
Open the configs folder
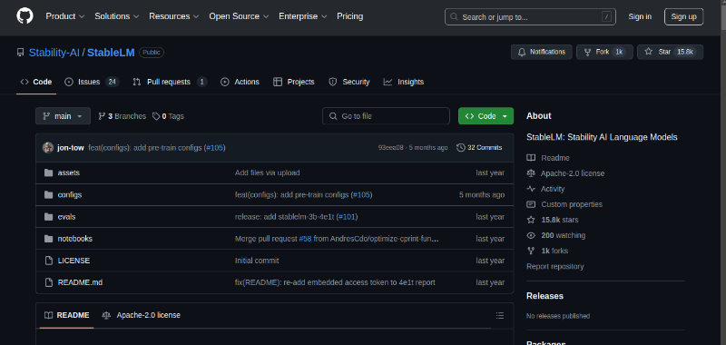coord(70,195)
